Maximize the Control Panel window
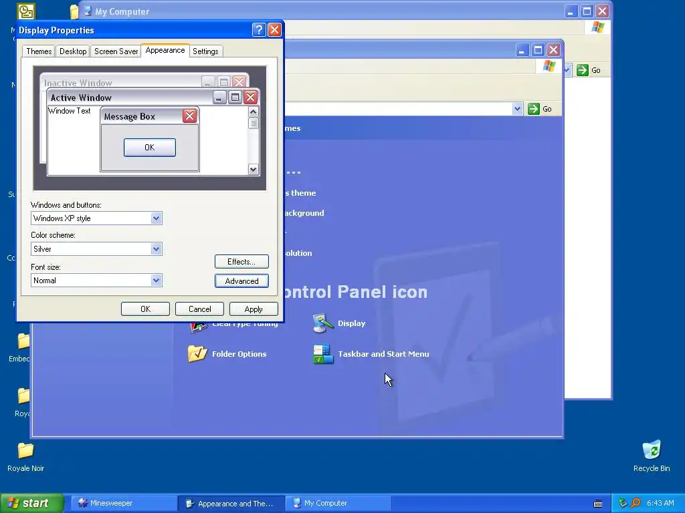This screenshot has width=685, height=513. 538,50
